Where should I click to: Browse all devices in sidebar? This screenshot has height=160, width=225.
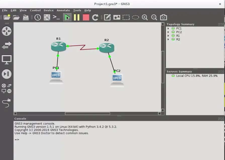point(7,88)
